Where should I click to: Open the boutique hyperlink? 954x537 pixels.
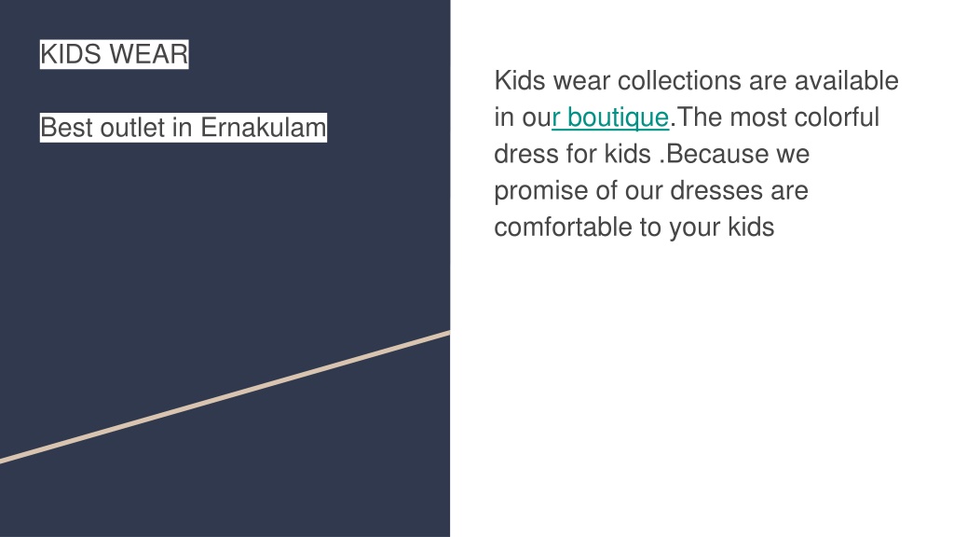coord(610,117)
